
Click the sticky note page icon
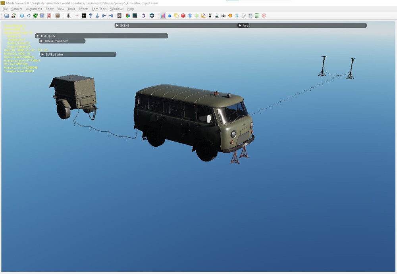[244, 16]
